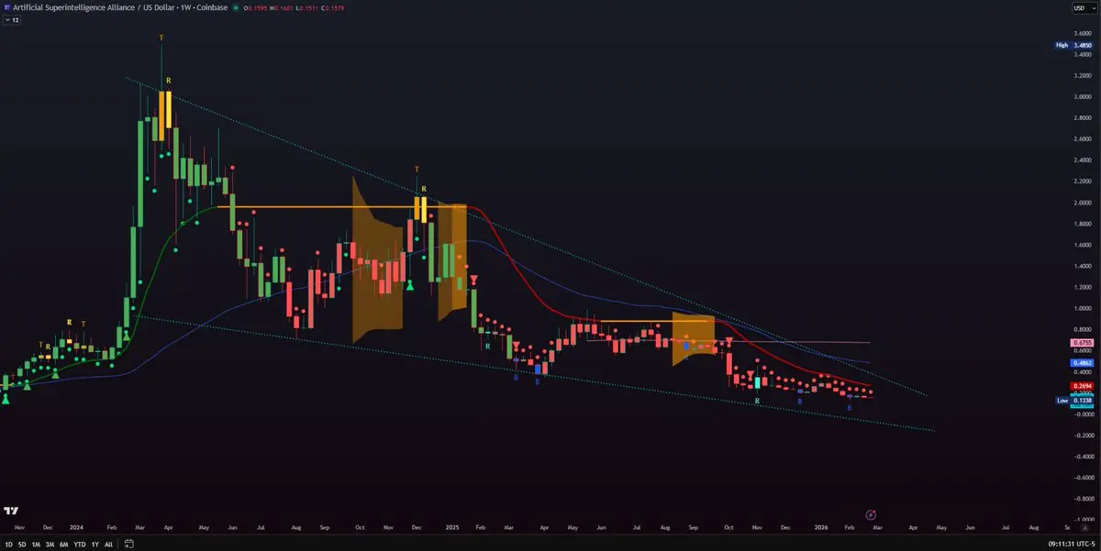Open the go-to-date calendar icon
Viewport: 1101px width, 551px height.
coord(128,545)
